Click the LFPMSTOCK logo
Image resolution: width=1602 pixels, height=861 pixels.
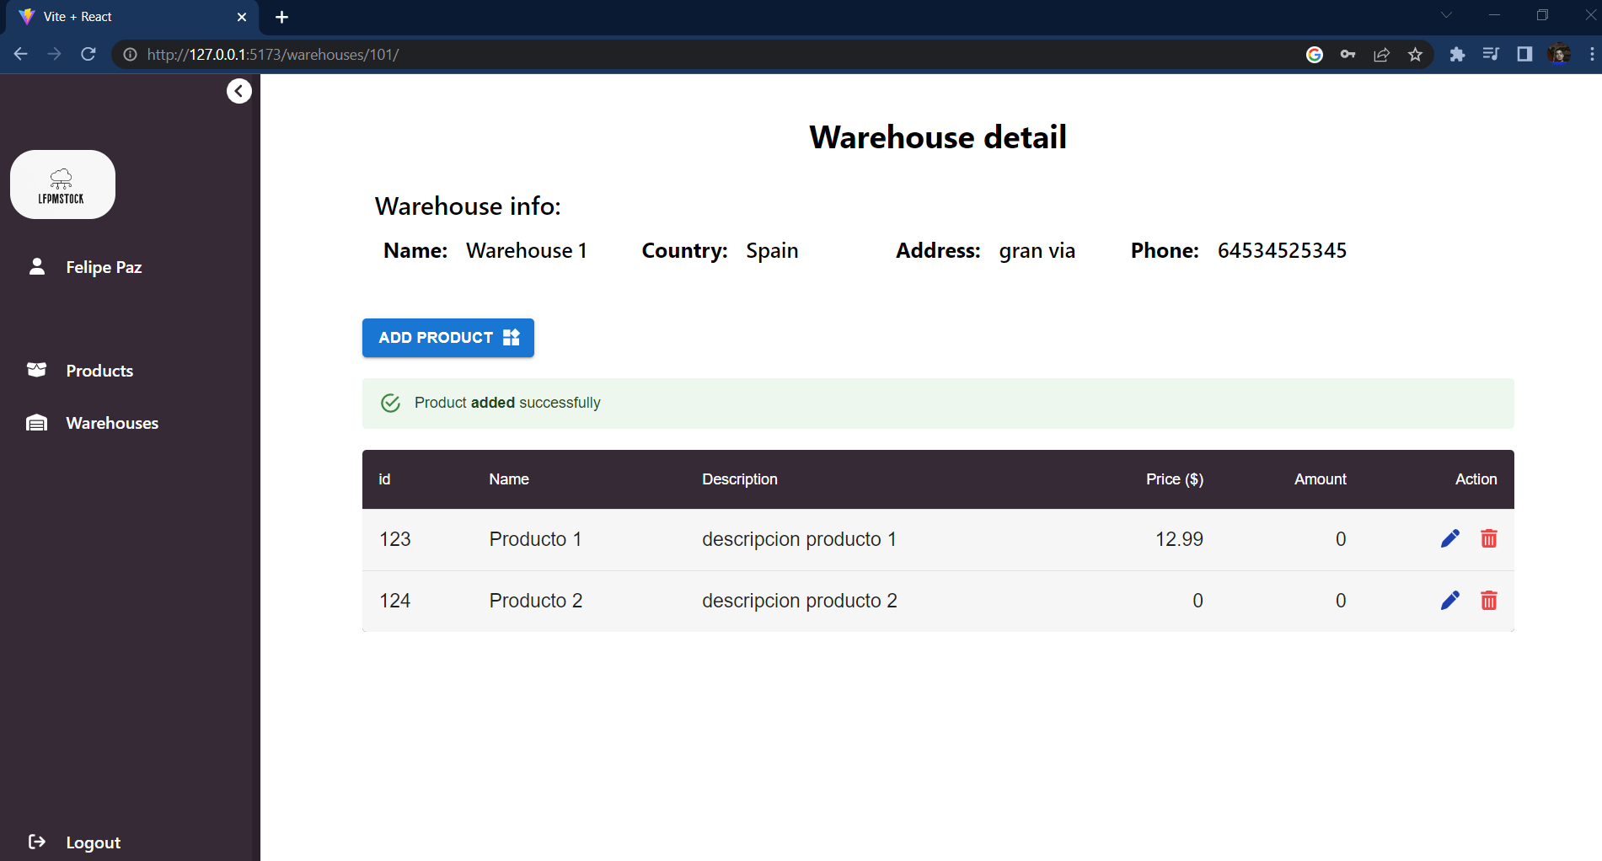62,184
